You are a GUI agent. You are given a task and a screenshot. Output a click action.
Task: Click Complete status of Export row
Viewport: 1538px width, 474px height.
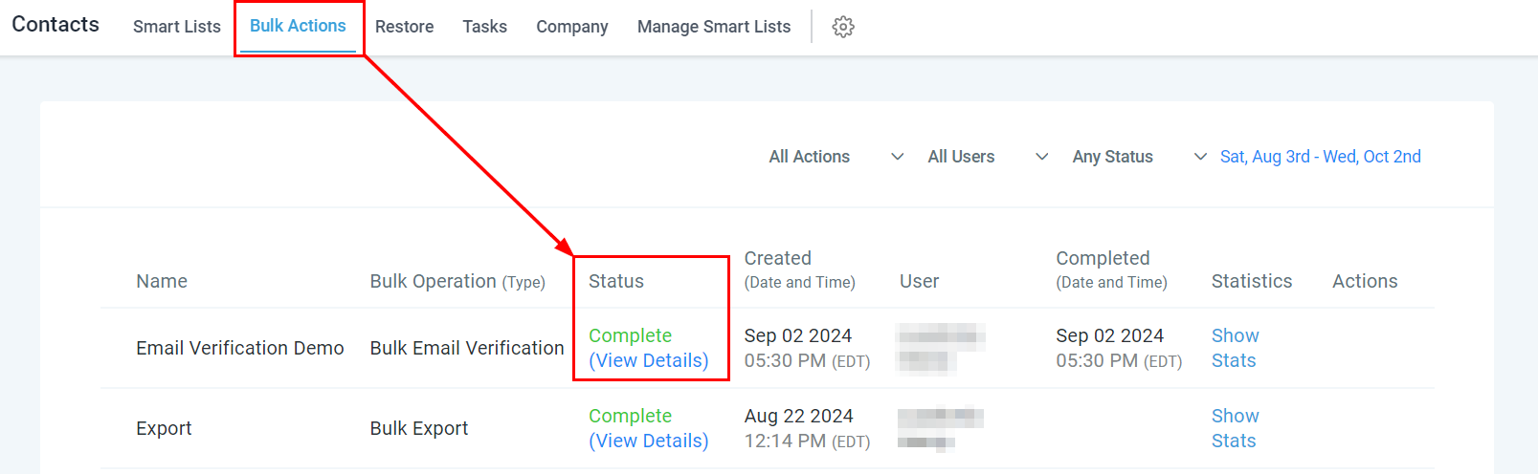pyautogui.click(x=630, y=416)
